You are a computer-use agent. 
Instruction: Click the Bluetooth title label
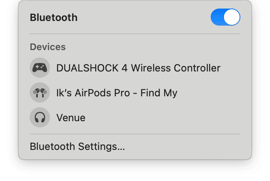click(x=53, y=17)
